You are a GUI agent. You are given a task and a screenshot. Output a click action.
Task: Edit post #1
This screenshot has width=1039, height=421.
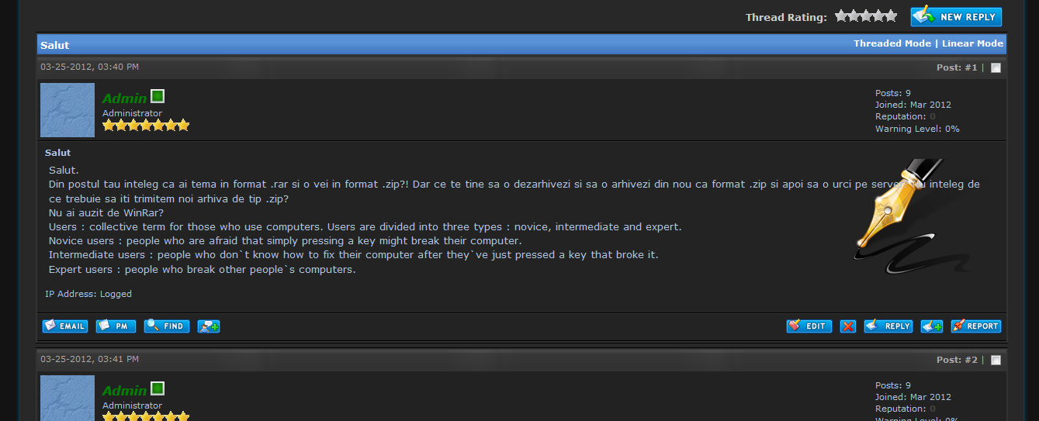[809, 326]
